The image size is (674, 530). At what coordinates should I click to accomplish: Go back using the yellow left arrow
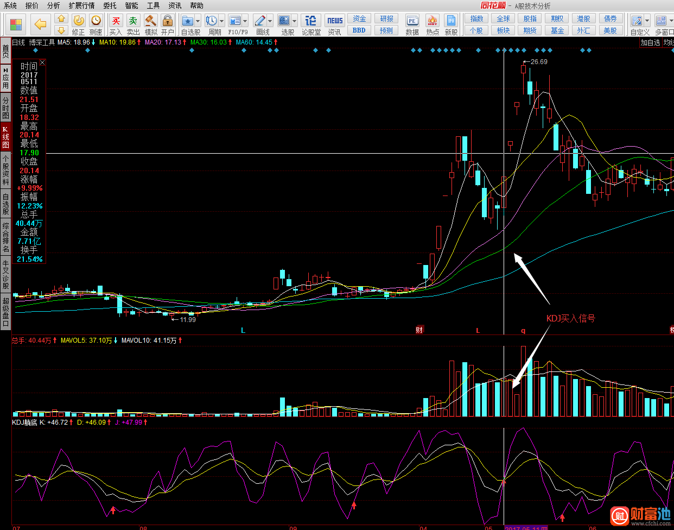(x=41, y=24)
